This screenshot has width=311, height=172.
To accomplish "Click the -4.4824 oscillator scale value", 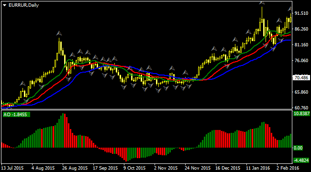I will click(x=300, y=160).
